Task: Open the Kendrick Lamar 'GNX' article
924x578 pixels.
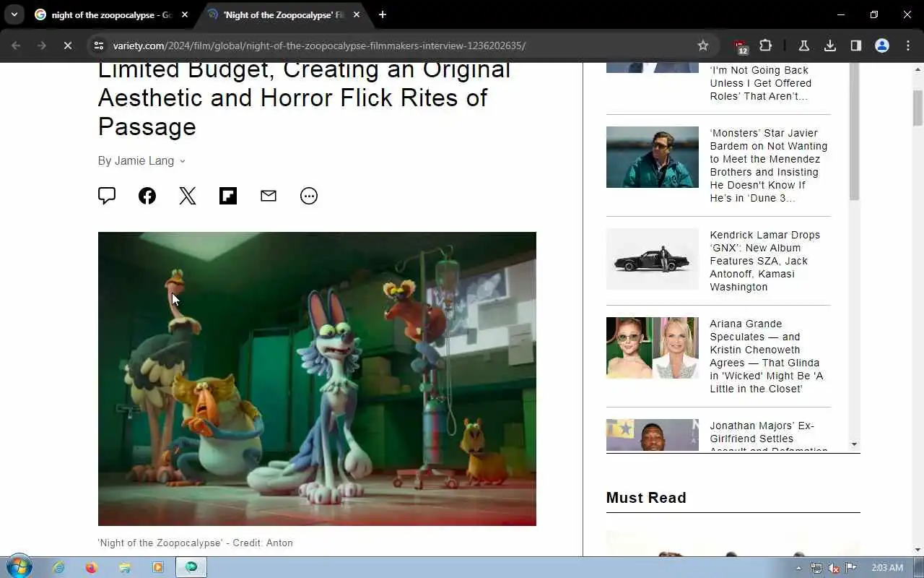Action: click(765, 261)
